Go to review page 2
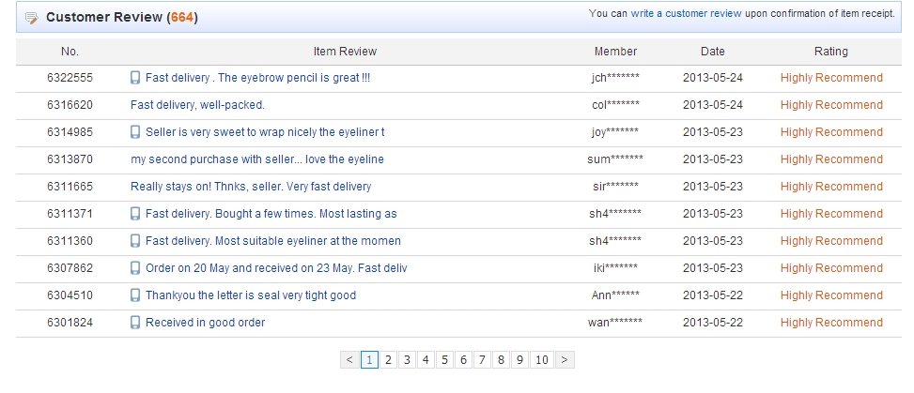The width and height of the screenshot is (914, 393). pyautogui.click(x=388, y=360)
